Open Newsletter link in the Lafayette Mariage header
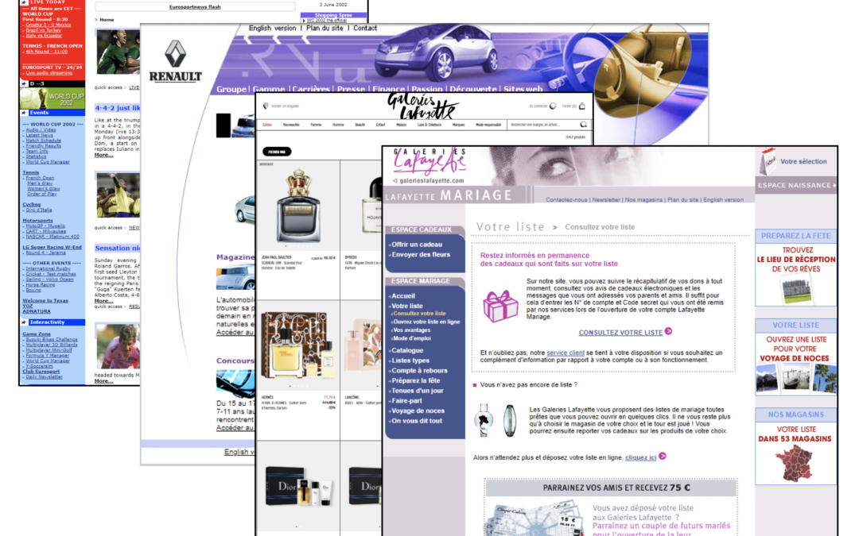 click(606, 199)
